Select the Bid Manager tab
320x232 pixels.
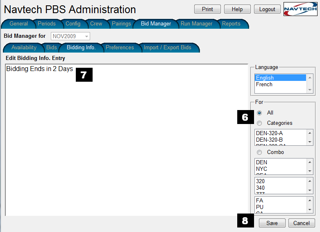click(156, 24)
